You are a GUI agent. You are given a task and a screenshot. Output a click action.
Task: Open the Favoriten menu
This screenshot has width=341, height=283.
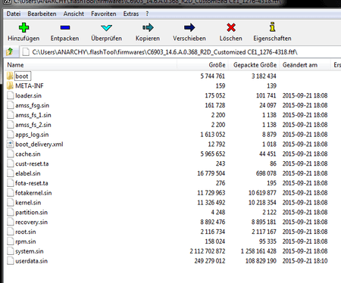[x=104, y=14]
